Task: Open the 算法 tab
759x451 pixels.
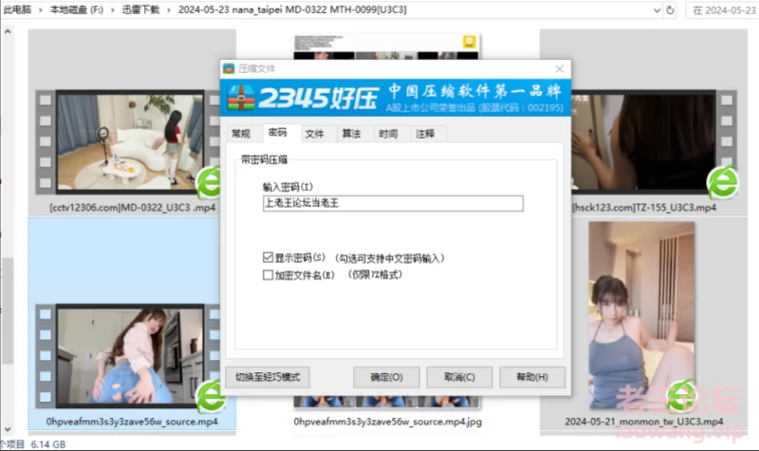Action: (351, 134)
